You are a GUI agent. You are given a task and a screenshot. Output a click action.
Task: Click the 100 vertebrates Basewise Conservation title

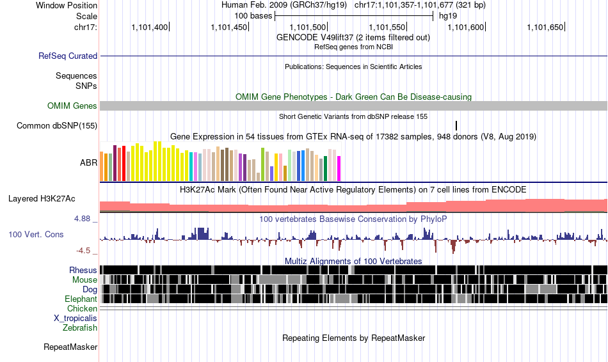point(353,219)
